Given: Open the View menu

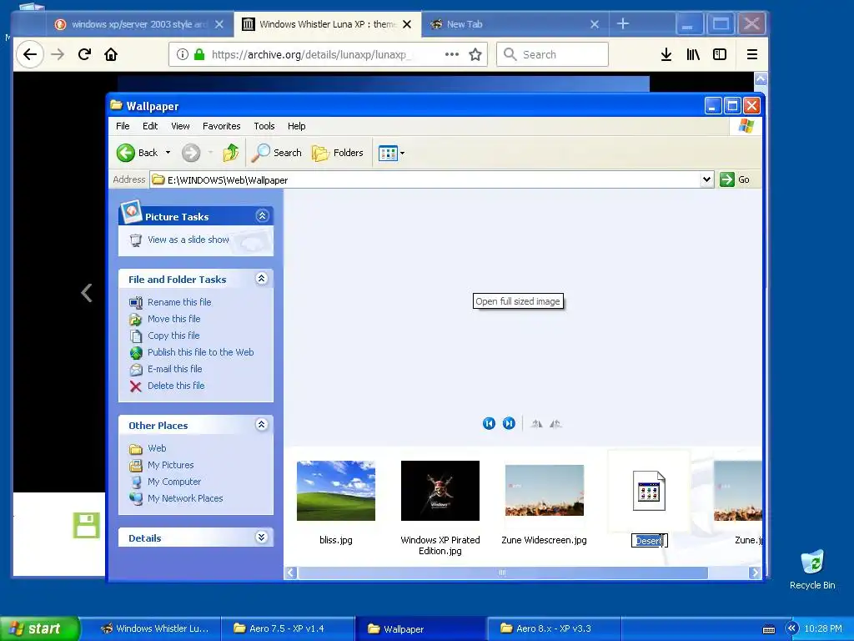Looking at the screenshot, I should 180,126.
